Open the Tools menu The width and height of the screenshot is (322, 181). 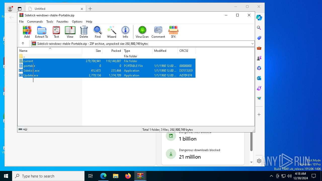coord(50,22)
